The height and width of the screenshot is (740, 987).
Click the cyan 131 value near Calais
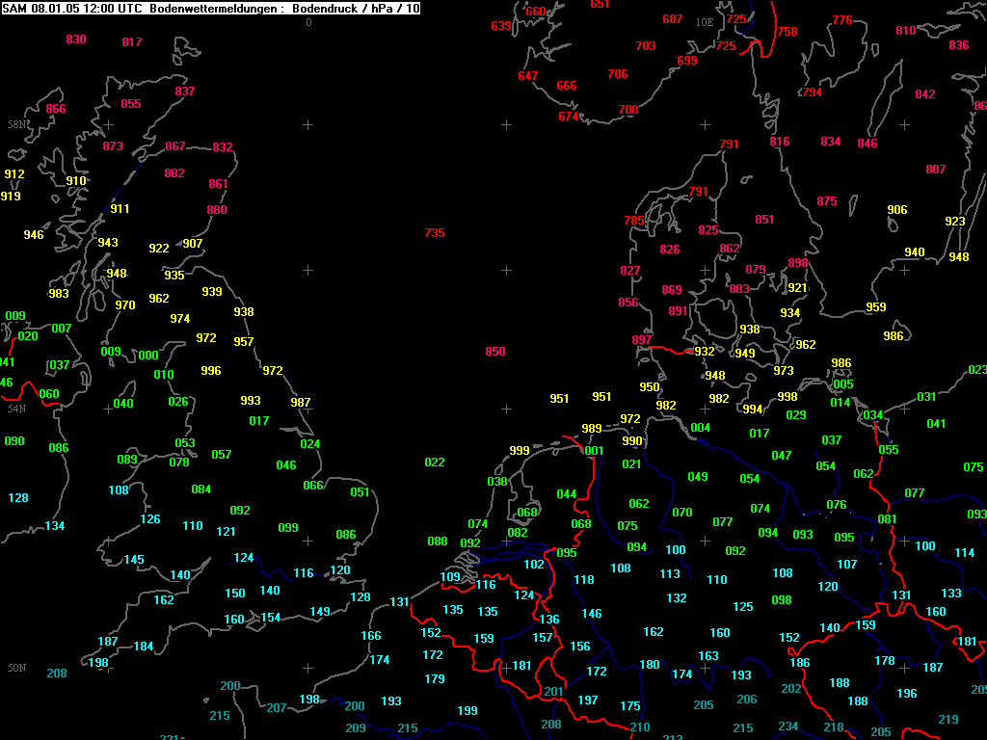399,602
